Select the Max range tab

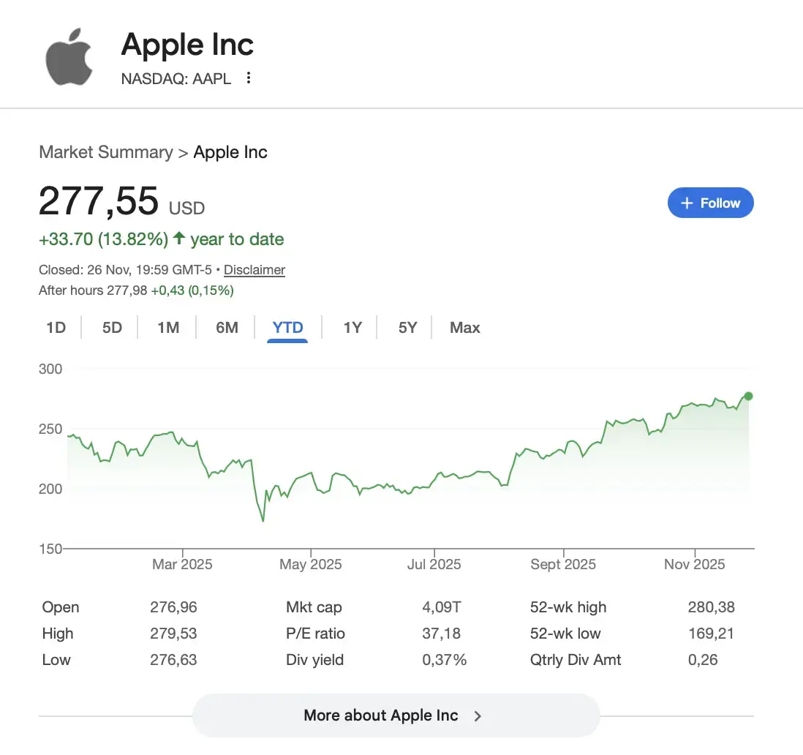click(465, 328)
